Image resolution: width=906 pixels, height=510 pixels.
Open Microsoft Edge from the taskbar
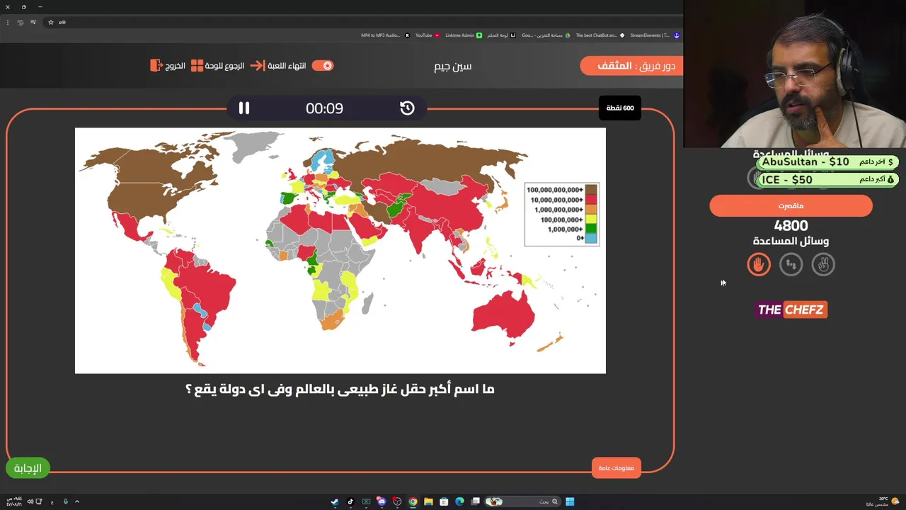459,501
